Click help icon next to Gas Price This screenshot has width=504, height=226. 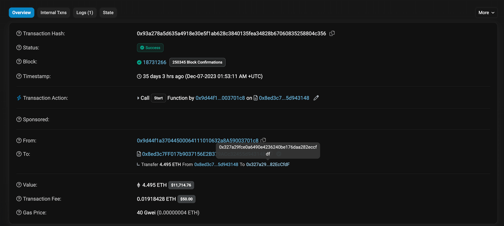pos(19,213)
